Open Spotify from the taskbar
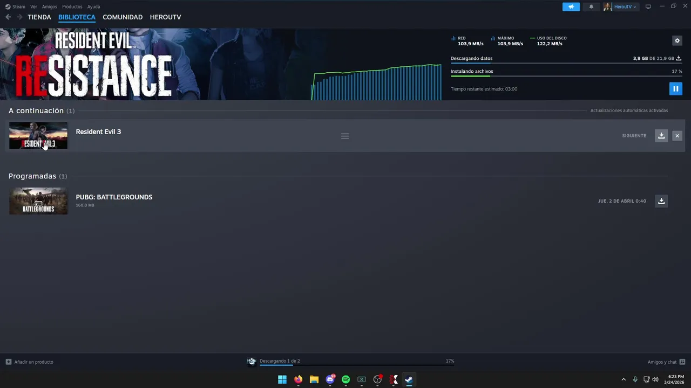 (x=346, y=379)
